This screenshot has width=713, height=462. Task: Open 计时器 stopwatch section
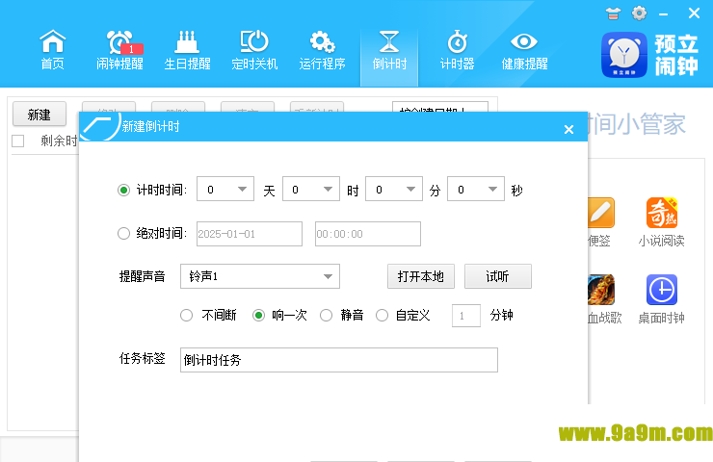pos(457,50)
